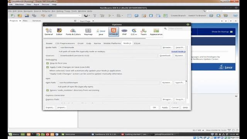Image resolution: width=247 pixels, height=139 pixels.
Task: Click the Import button
Action: pyautogui.click(x=61, y=107)
